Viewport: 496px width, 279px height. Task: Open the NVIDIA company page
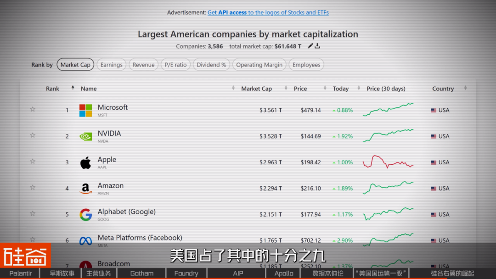pyautogui.click(x=109, y=134)
